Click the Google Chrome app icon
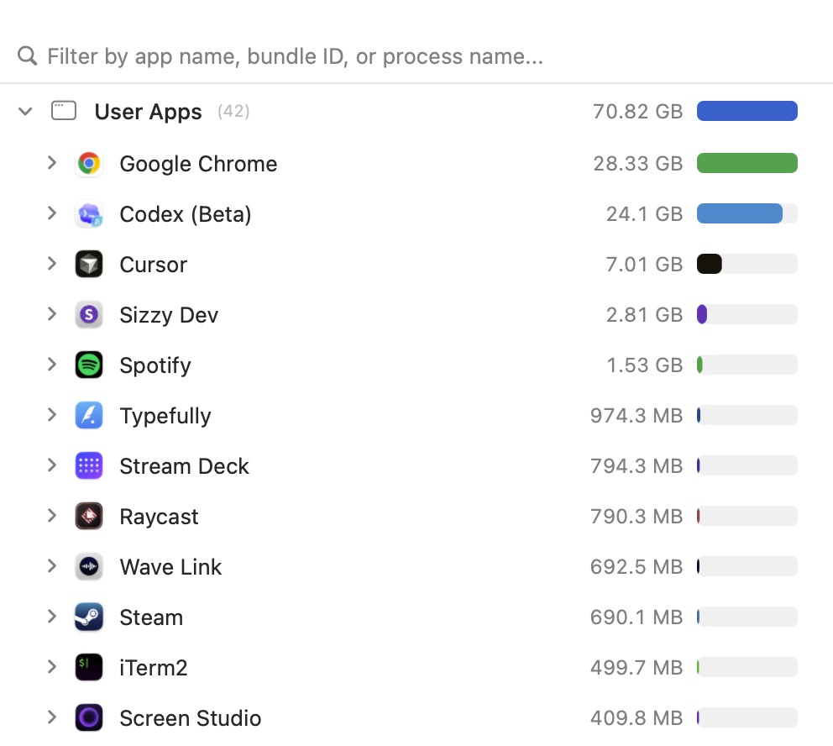Image resolution: width=833 pixels, height=746 pixels. 89,163
